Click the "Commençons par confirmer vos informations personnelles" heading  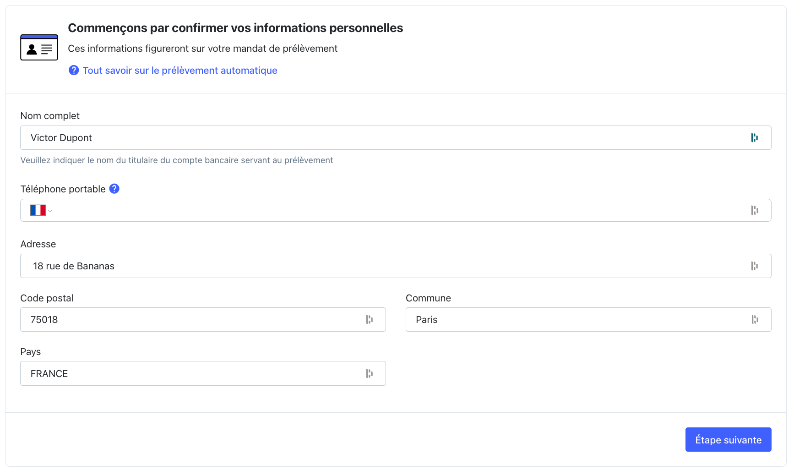tap(235, 28)
